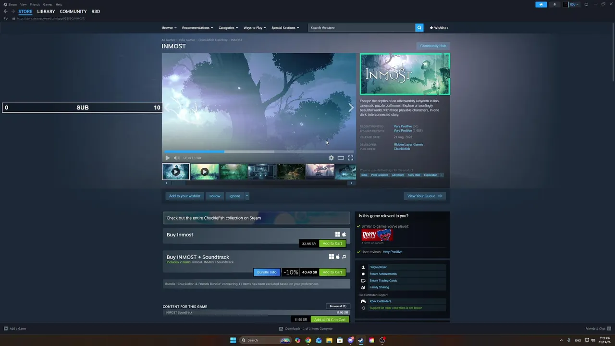
Task: Expand the Recommendations dropdown
Action: click(197, 28)
